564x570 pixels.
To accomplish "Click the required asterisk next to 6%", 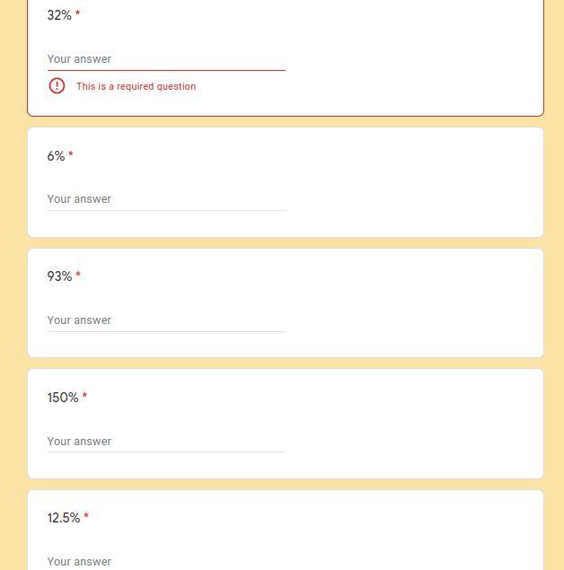I will 71,155.
